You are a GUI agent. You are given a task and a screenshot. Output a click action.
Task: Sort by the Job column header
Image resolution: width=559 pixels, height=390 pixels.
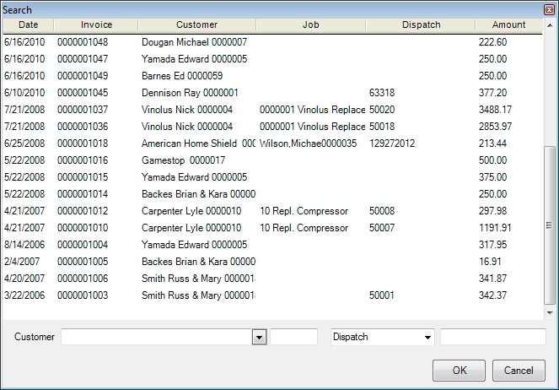pos(310,24)
